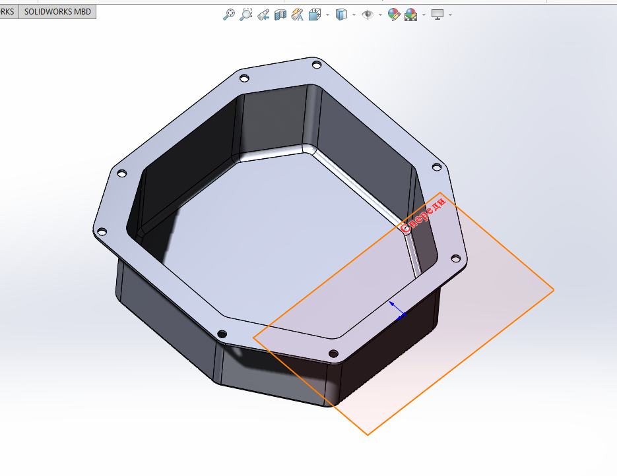Click the Apply Scene icon

click(x=410, y=15)
